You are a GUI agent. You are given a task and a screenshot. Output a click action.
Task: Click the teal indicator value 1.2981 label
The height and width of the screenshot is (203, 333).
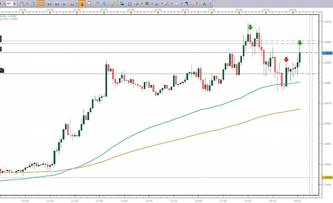click(x=8, y=16)
